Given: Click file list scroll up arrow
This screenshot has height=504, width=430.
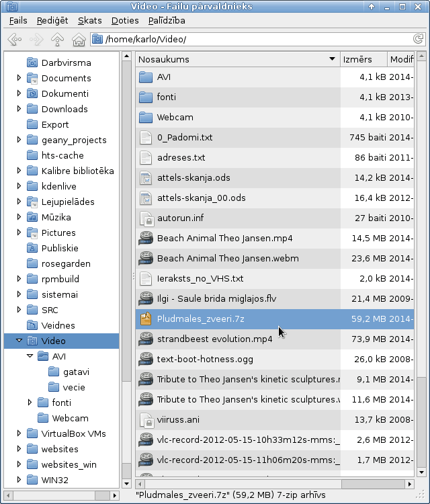Looking at the screenshot, I should coord(421,56).
